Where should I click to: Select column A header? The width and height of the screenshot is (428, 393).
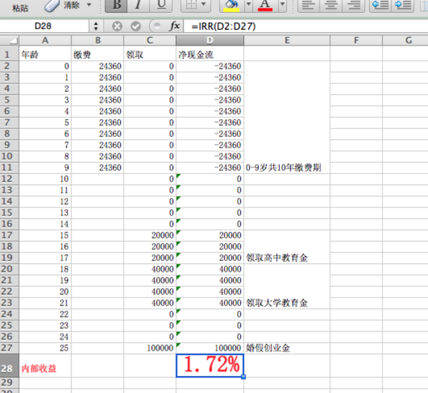point(45,41)
